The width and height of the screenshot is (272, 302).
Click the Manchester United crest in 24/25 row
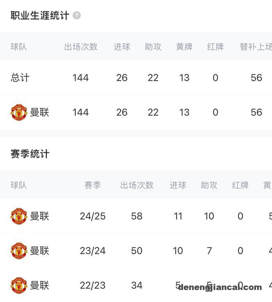tap(19, 216)
